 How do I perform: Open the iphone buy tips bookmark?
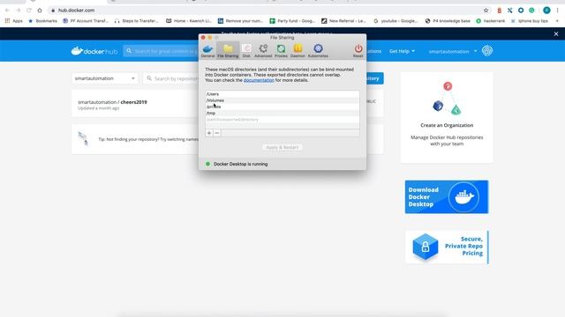click(x=530, y=21)
